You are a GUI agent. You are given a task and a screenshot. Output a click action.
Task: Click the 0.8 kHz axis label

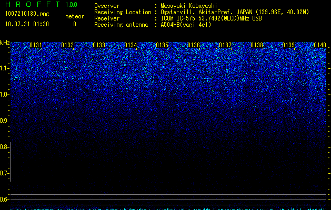pos(4,147)
